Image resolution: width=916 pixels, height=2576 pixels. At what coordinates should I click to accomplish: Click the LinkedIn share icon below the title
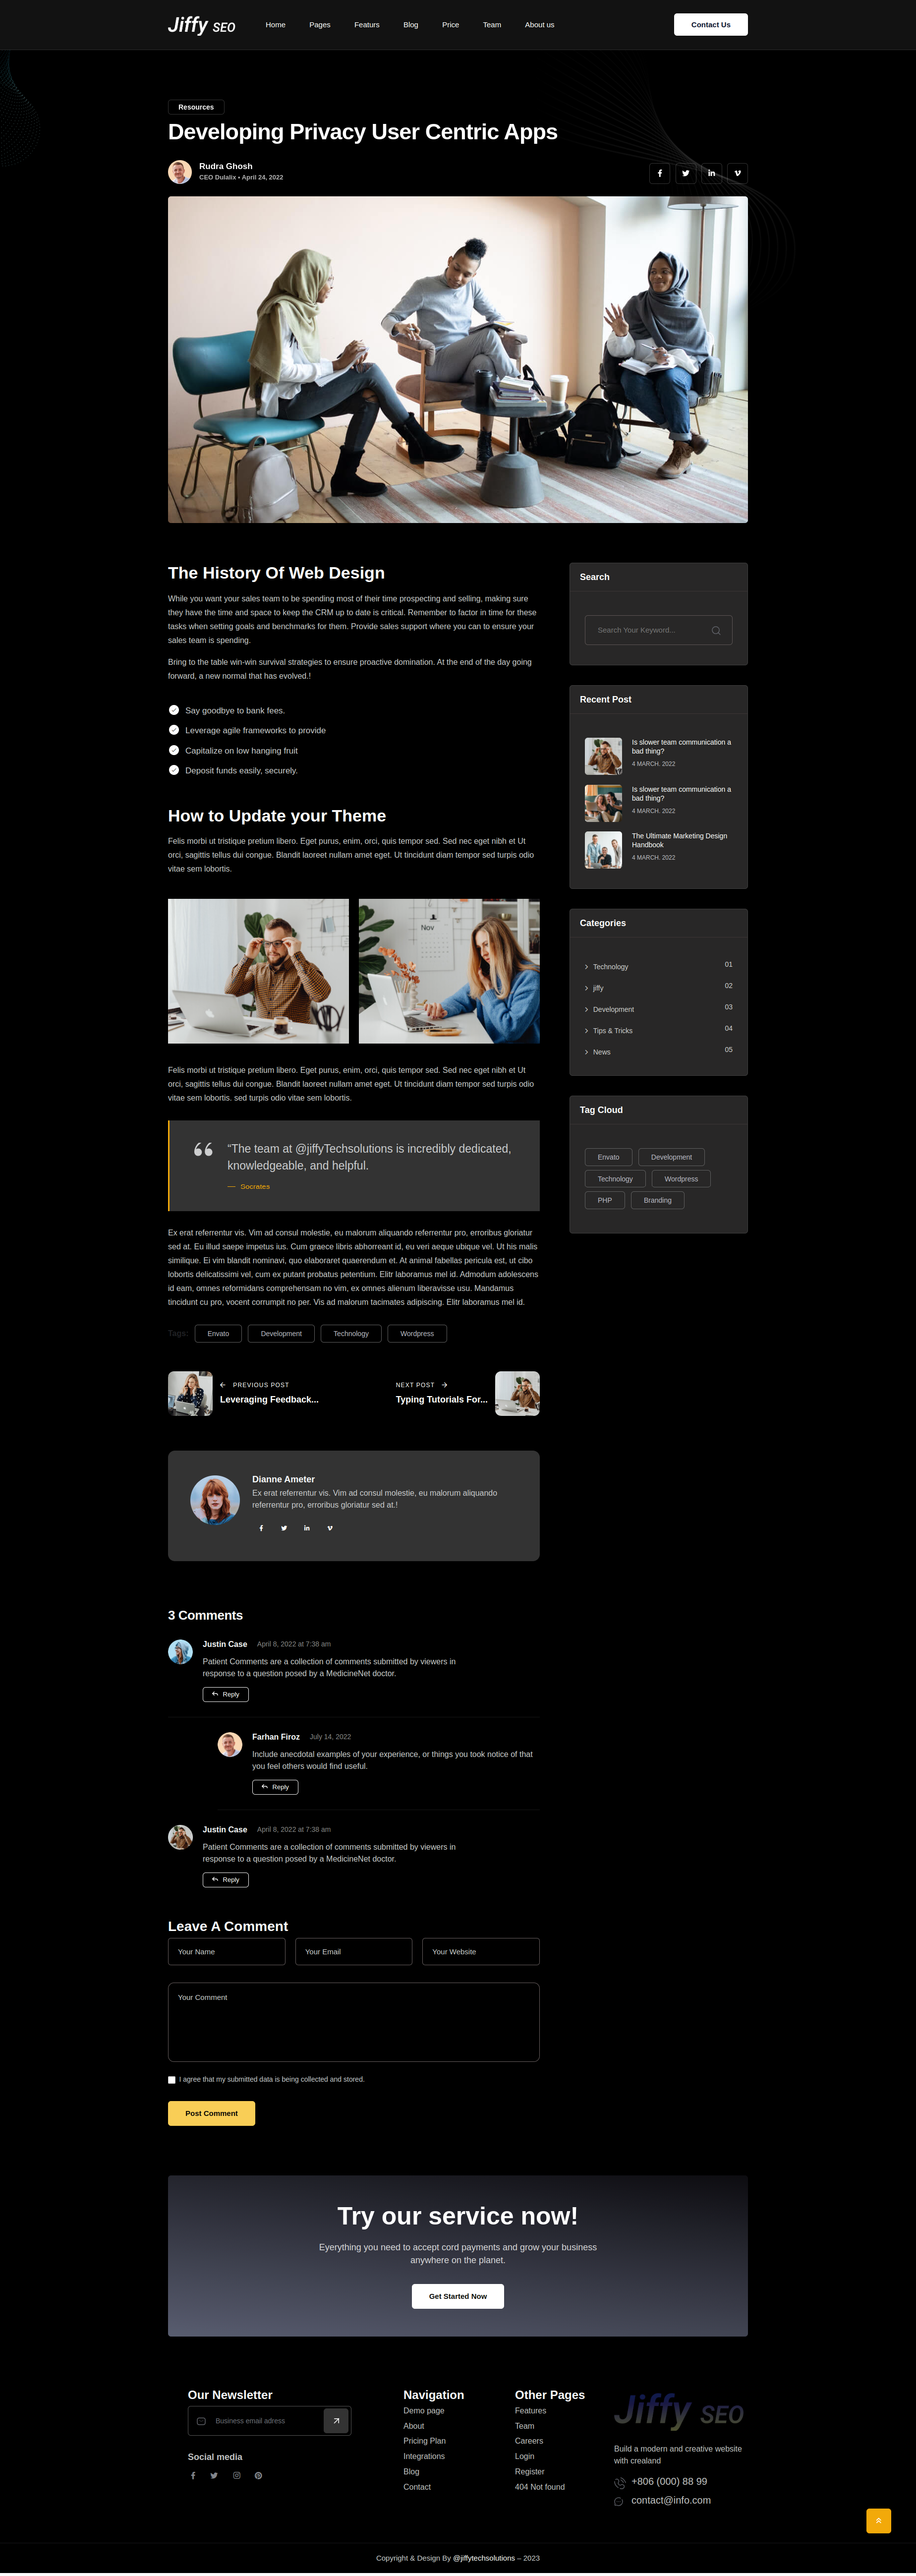pyautogui.click(x=711, y=174)
